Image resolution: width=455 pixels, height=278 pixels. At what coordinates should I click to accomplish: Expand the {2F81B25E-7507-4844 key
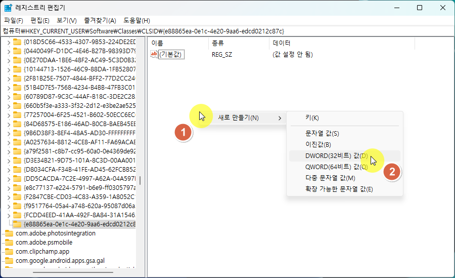tap(9, 79)
